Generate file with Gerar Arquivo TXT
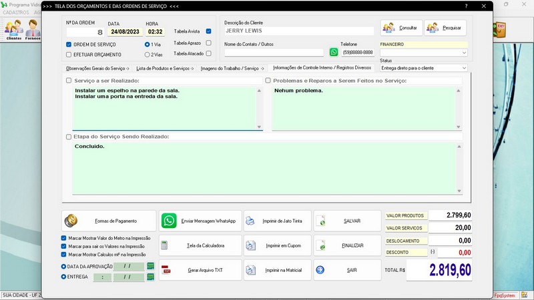This screenshot has height=300, width=534. click(x=200, y=270)
